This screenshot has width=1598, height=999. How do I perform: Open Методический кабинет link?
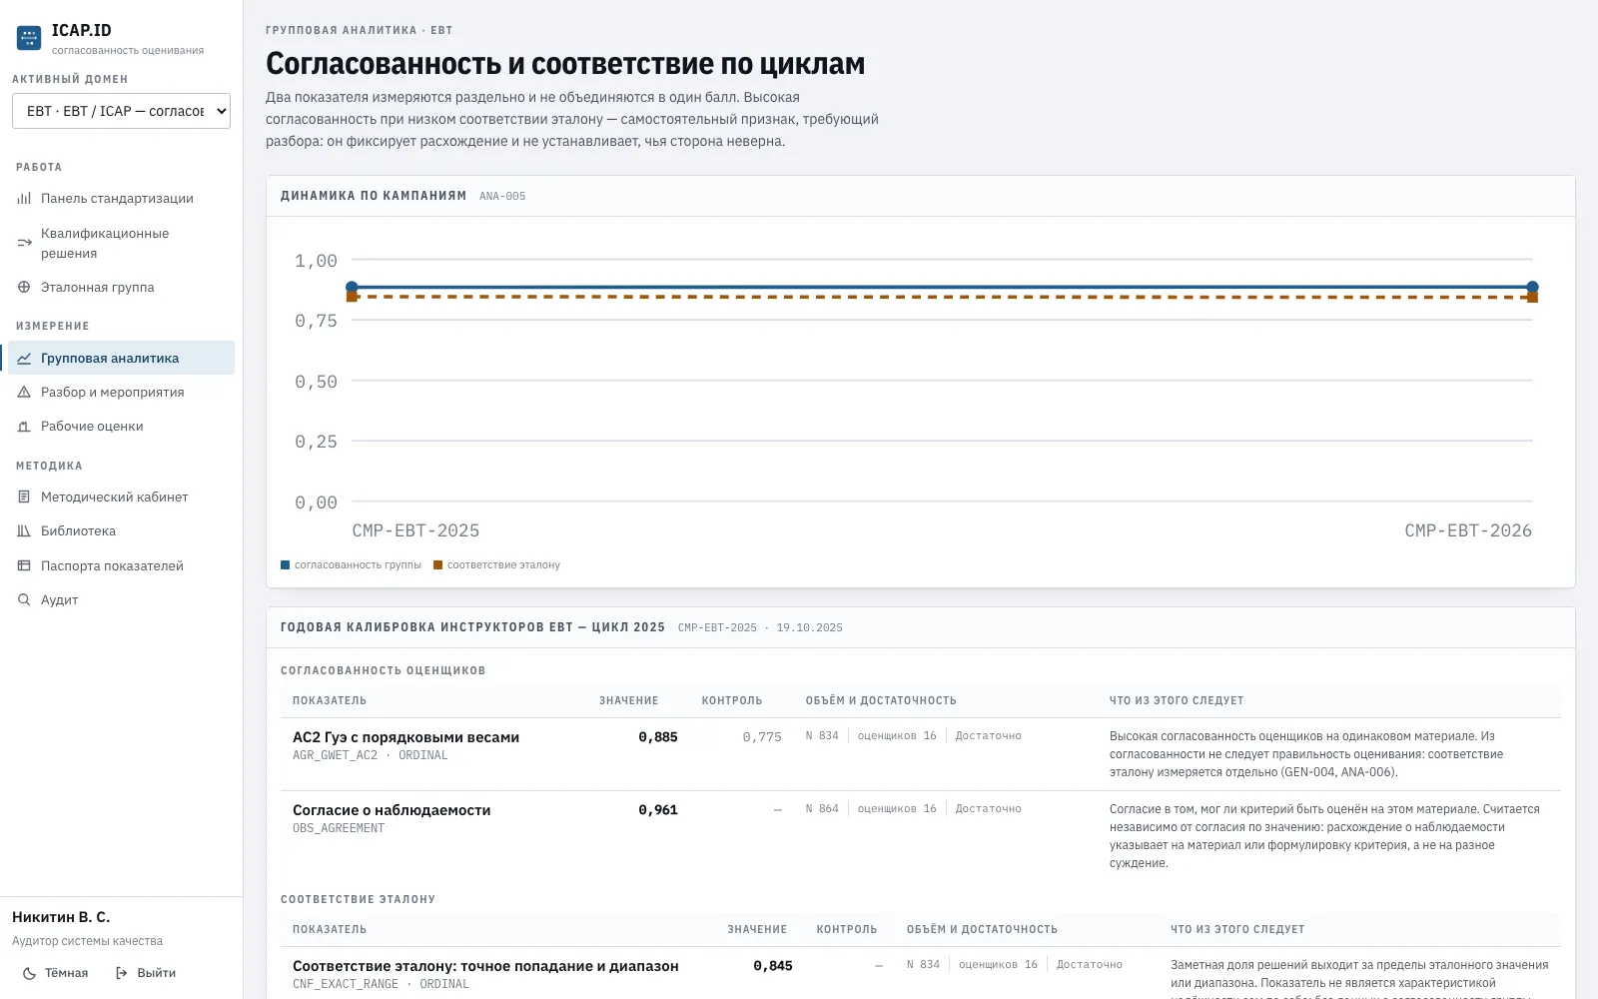pyautogui.click(x=121, y=497)
